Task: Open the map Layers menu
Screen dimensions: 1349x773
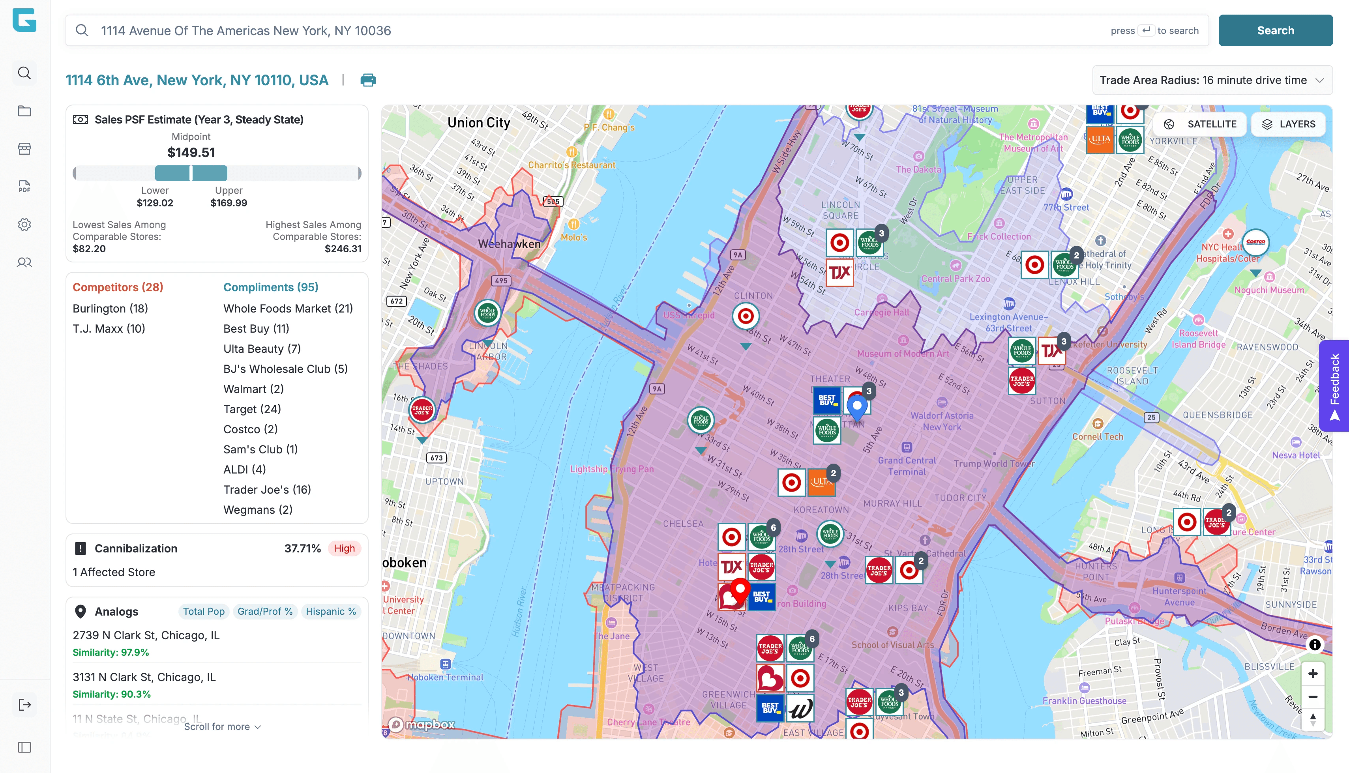Action: [x=1289, y=124]
